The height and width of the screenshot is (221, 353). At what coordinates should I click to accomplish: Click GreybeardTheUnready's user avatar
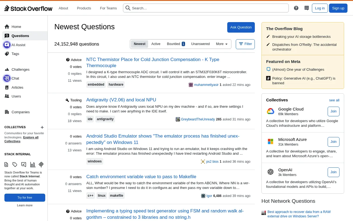point(178,119)
